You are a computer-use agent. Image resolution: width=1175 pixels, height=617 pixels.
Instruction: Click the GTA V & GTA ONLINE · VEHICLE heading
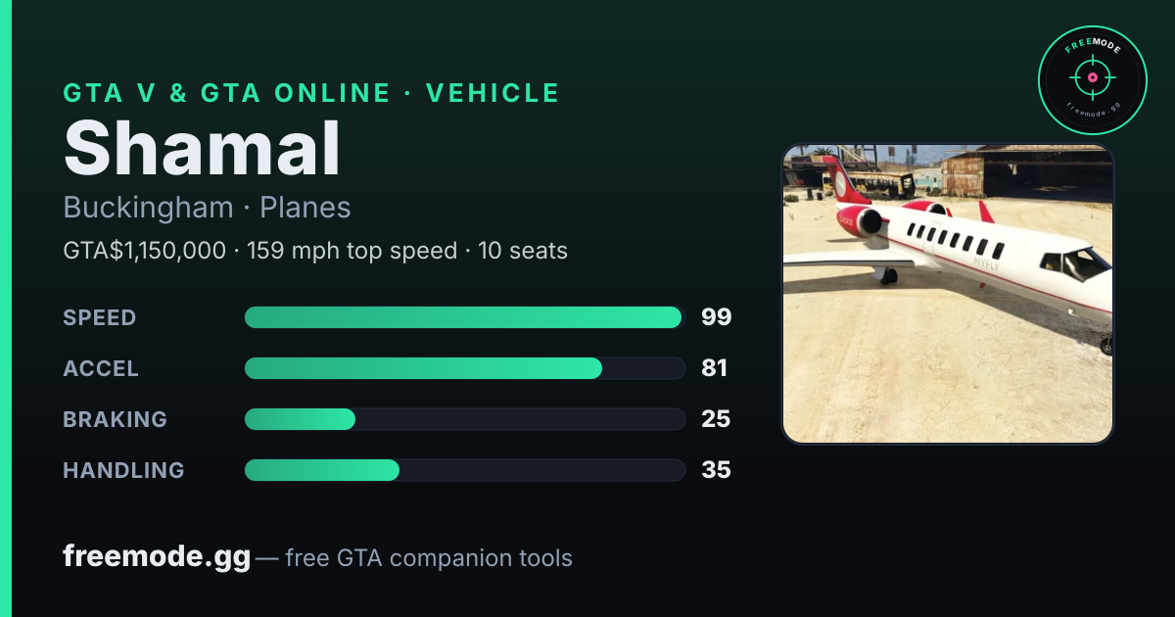[311, 93]
